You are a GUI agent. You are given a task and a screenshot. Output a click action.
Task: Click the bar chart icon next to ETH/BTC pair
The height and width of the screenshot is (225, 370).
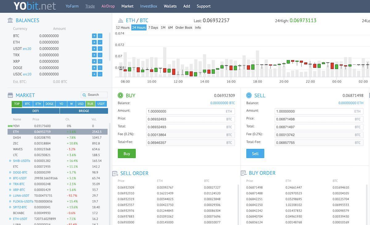pyautogui.click(x=121, y=20)
